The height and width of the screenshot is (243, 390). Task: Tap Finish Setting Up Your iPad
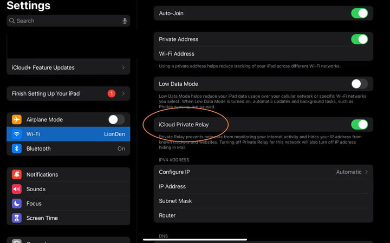(68, 93)
